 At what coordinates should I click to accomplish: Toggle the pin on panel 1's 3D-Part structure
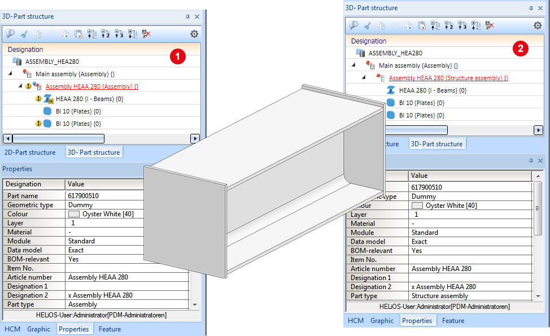pos(188,17)
